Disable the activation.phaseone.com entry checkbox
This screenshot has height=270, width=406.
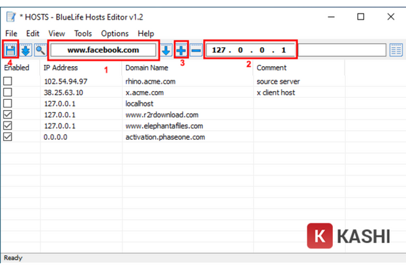click(x=7, y=136)
